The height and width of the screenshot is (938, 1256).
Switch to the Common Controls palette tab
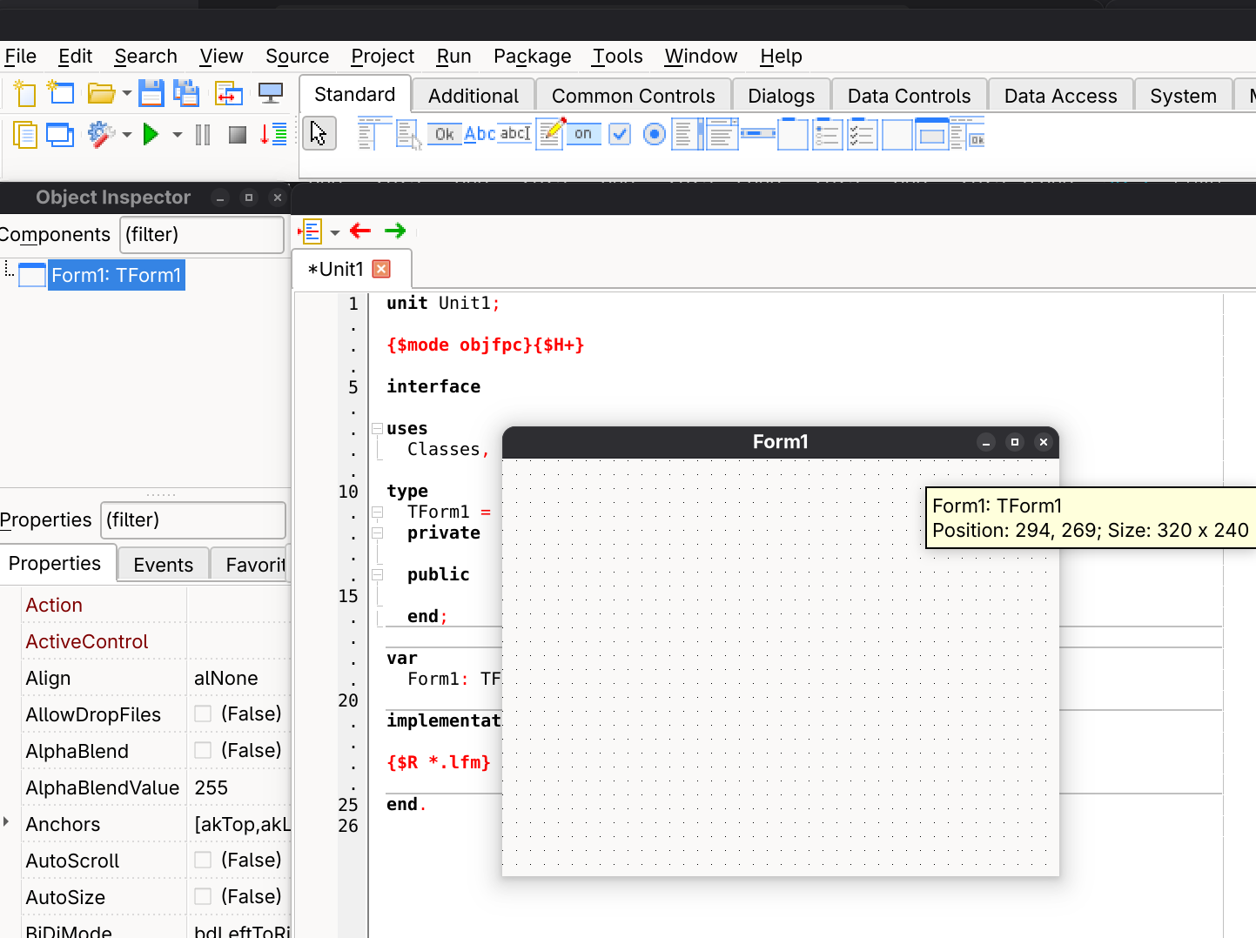(x=633, y=96)
